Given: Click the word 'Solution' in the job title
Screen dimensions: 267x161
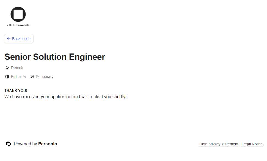Looking at the screenshot, I should click(50, 57).
